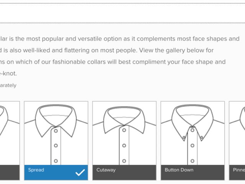Viewport: 245px width, 184px height.
Task: Click the leftmost unlabeled dark caption bar
Action: pyautogui.click(x=9, y=172)
